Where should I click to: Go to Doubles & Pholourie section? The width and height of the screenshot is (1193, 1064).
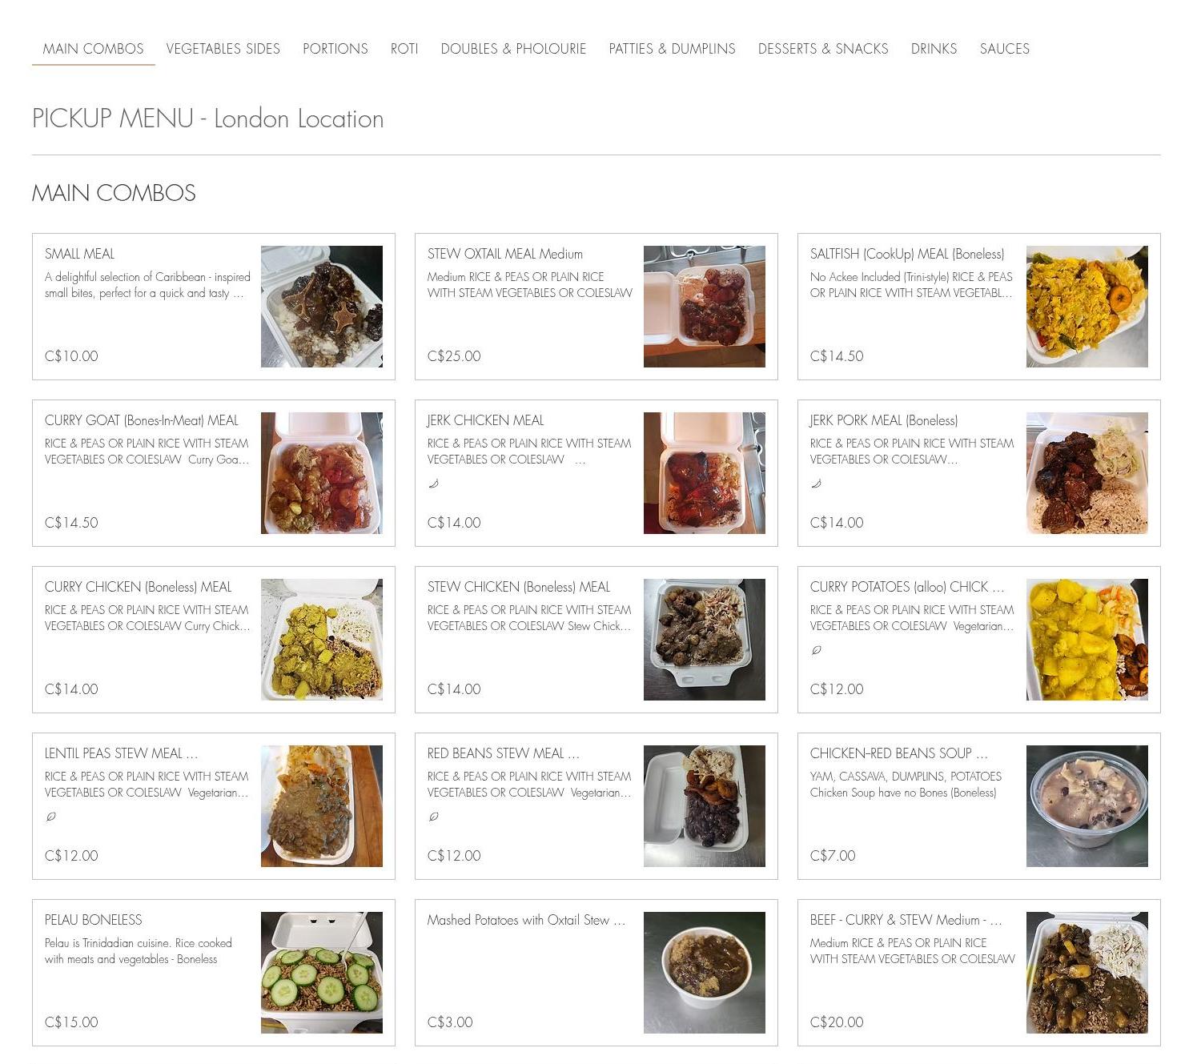[513, 49]
